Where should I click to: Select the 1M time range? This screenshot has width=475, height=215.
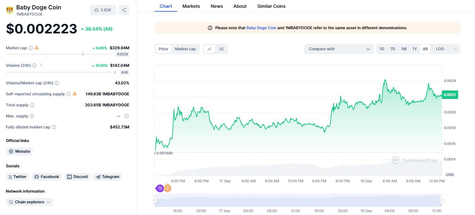click(404, 49)
